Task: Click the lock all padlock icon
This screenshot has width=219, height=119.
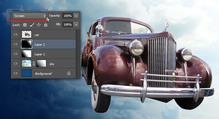Action: [x=46, y=25]
